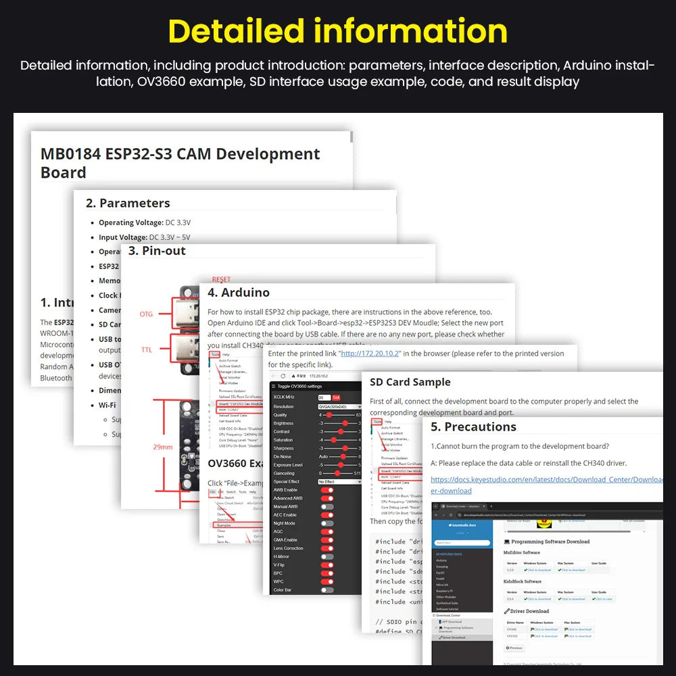Image resolution: width=676 pixels, height=676 pixels.
Task: Adjust the Brightness slider
Action: tap(340, 423)
